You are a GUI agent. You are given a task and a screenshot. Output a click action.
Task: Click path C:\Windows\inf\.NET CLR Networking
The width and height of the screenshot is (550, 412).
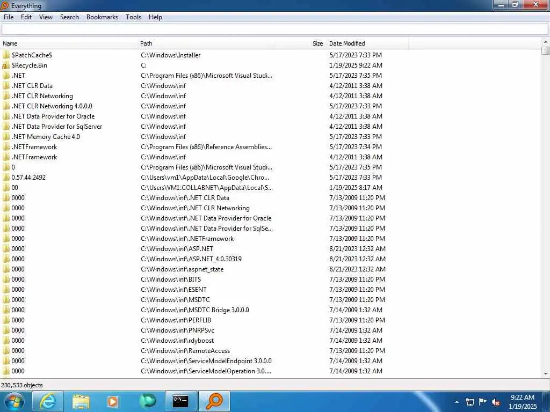click(195, 208)
